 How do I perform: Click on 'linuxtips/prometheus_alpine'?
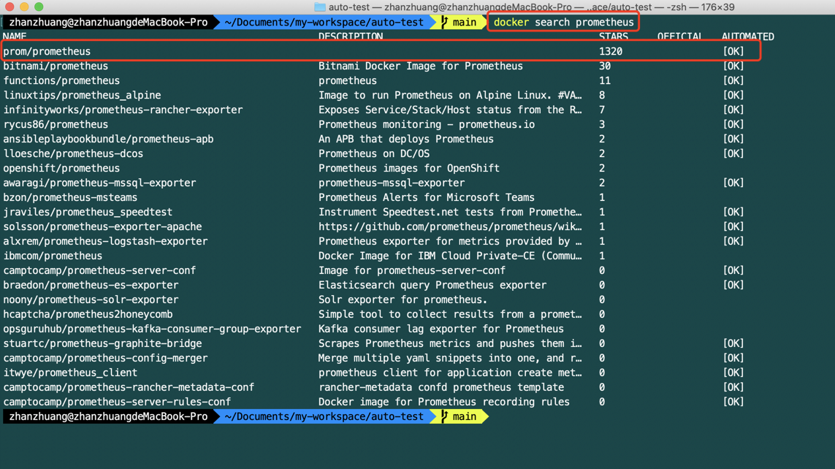pos(82,95)
